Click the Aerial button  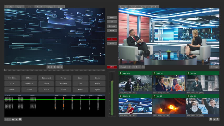point(12,90)
